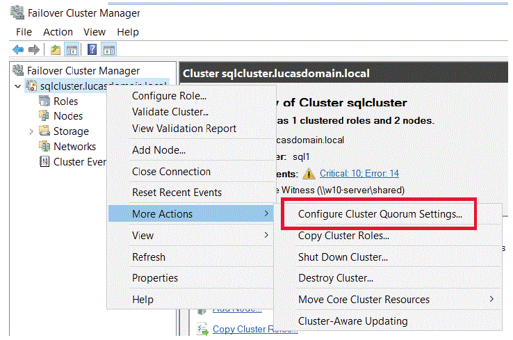Click the 'of Cluster sqlcluster' heading text
This screenshot has width=513, height=340.
click(x=345, y=103)
